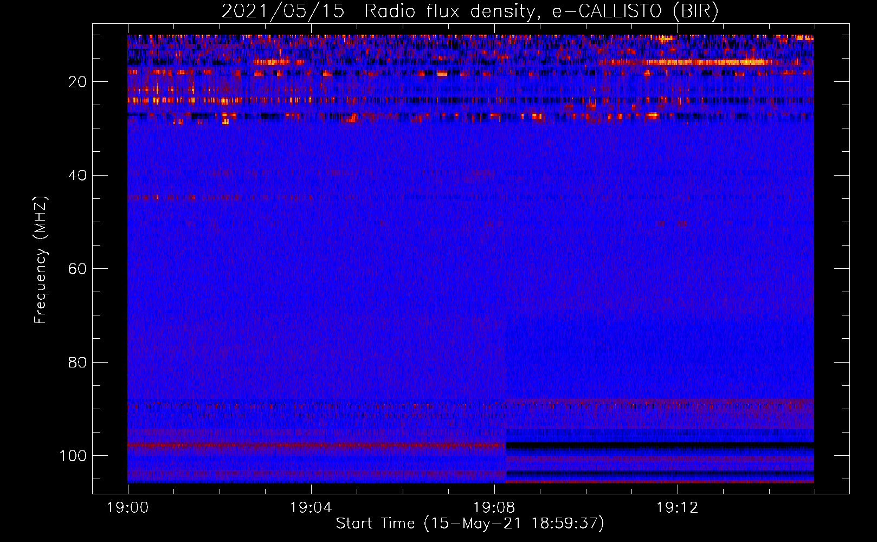The height and width of the screenshot is (542, 877).
Task: Click the "19:12" time tick label
Action: 677,508
